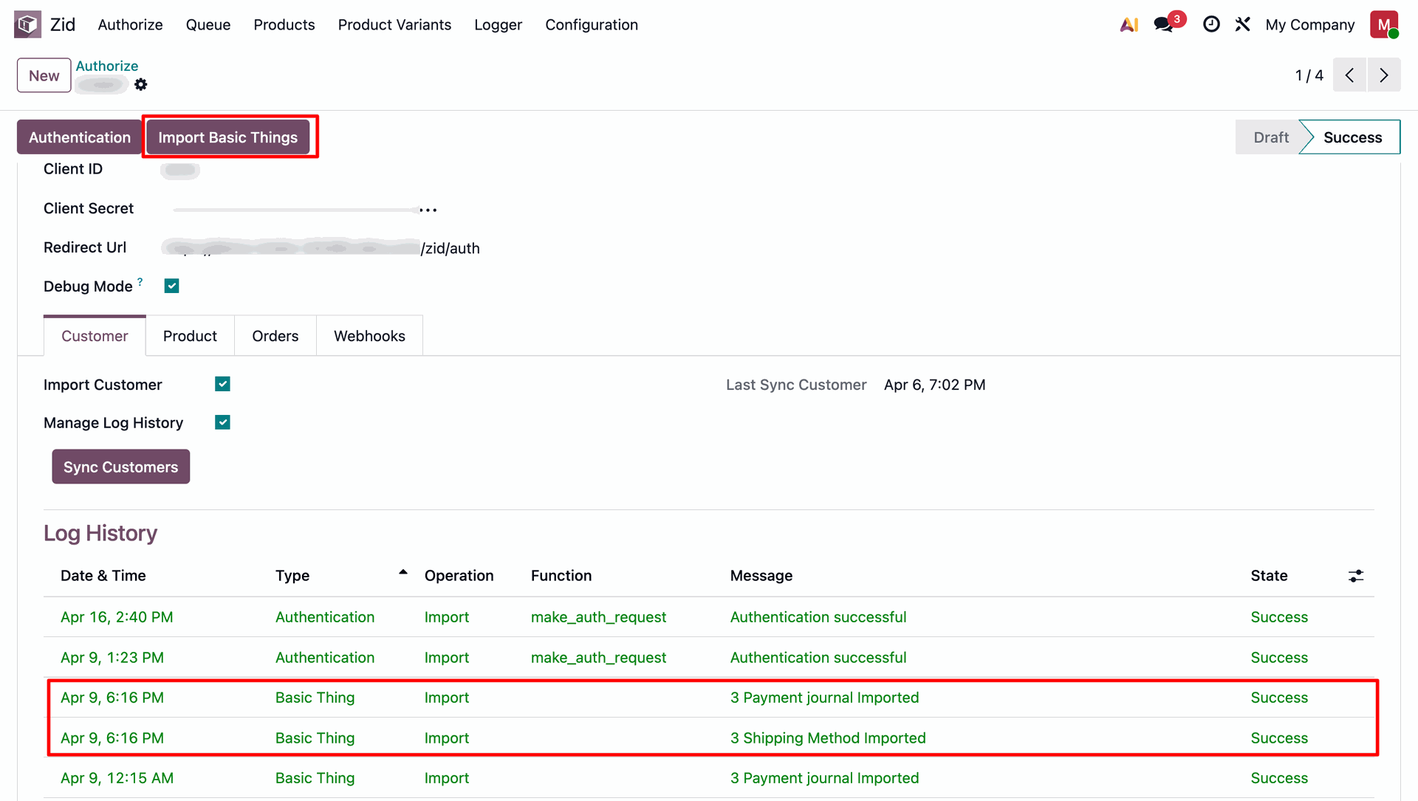Toggle the Manage Log History checkbox
The image size is (1418, 801).
pos(222,422)
